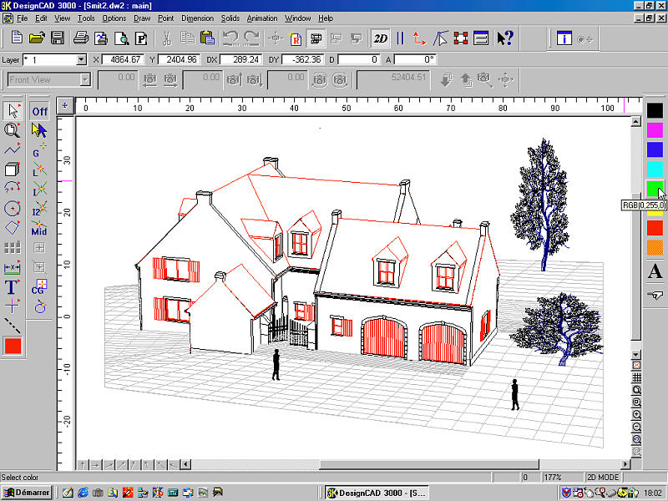Click the Démarrer start button
Viewport: 668px width, 501px height.
pos(27,493)
